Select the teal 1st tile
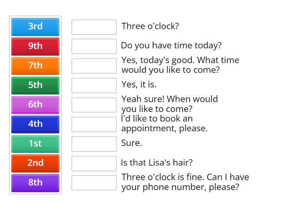The width and height of the screenshot is (281, 210). tap(35, 143)
